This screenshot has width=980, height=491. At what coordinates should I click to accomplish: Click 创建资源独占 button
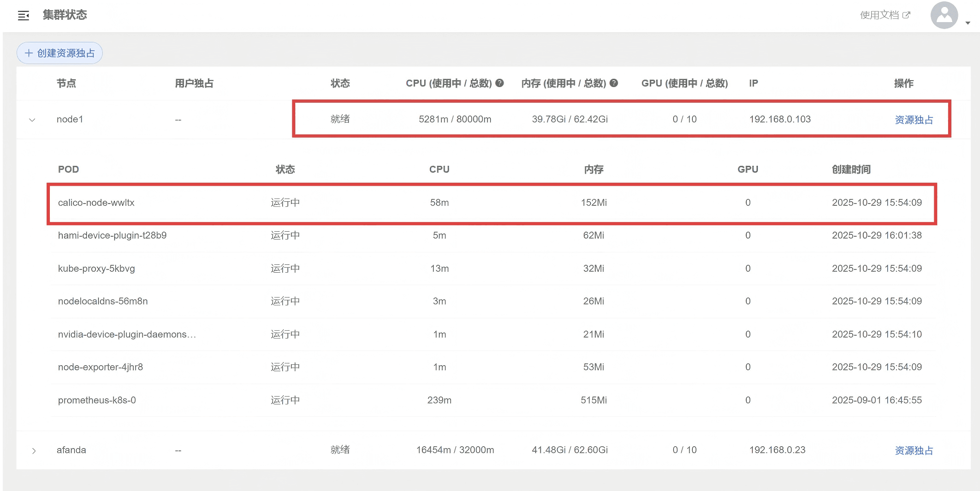pyautogui.click(x=59, y=53)
